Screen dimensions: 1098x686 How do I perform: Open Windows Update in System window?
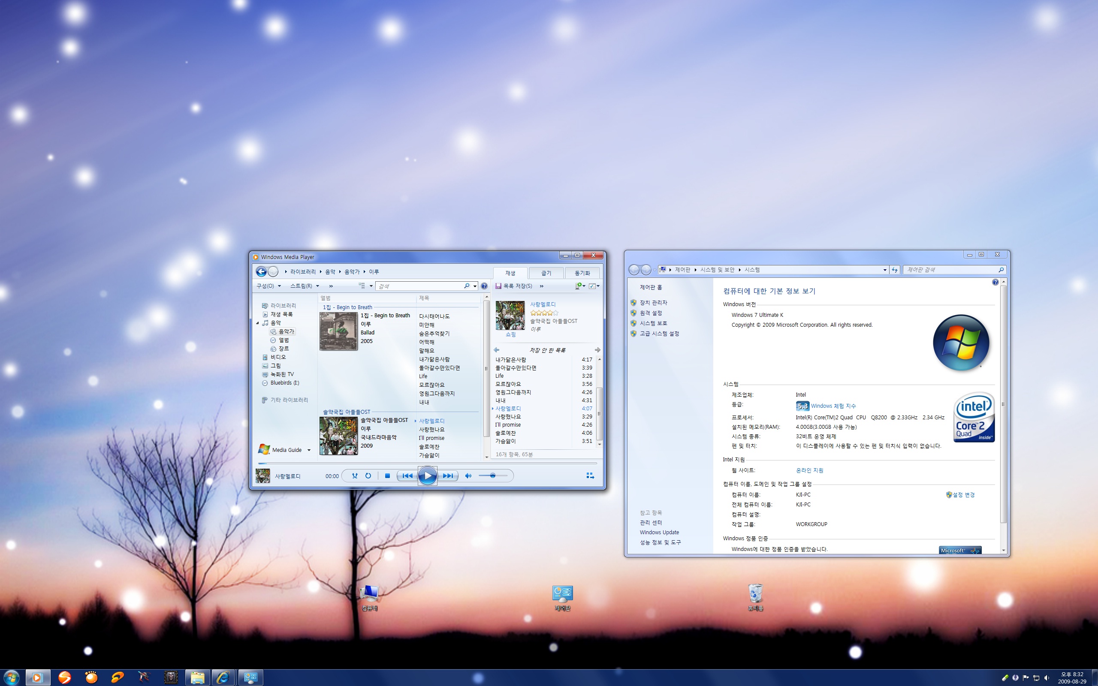659,532
